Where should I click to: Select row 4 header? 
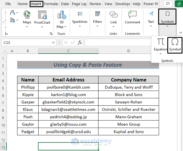click(3, 81)
